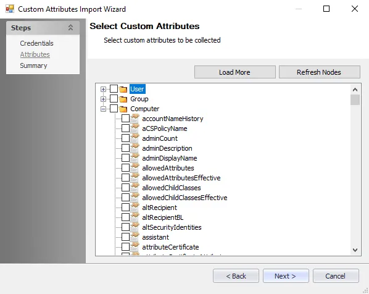This screenshot has height=294, width=369.
Task: Click the User folder icon
Action: click(123, 90)
